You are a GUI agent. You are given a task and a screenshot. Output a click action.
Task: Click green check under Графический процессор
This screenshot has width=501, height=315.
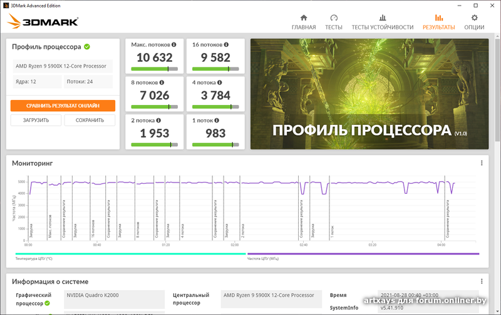(47, 303)
